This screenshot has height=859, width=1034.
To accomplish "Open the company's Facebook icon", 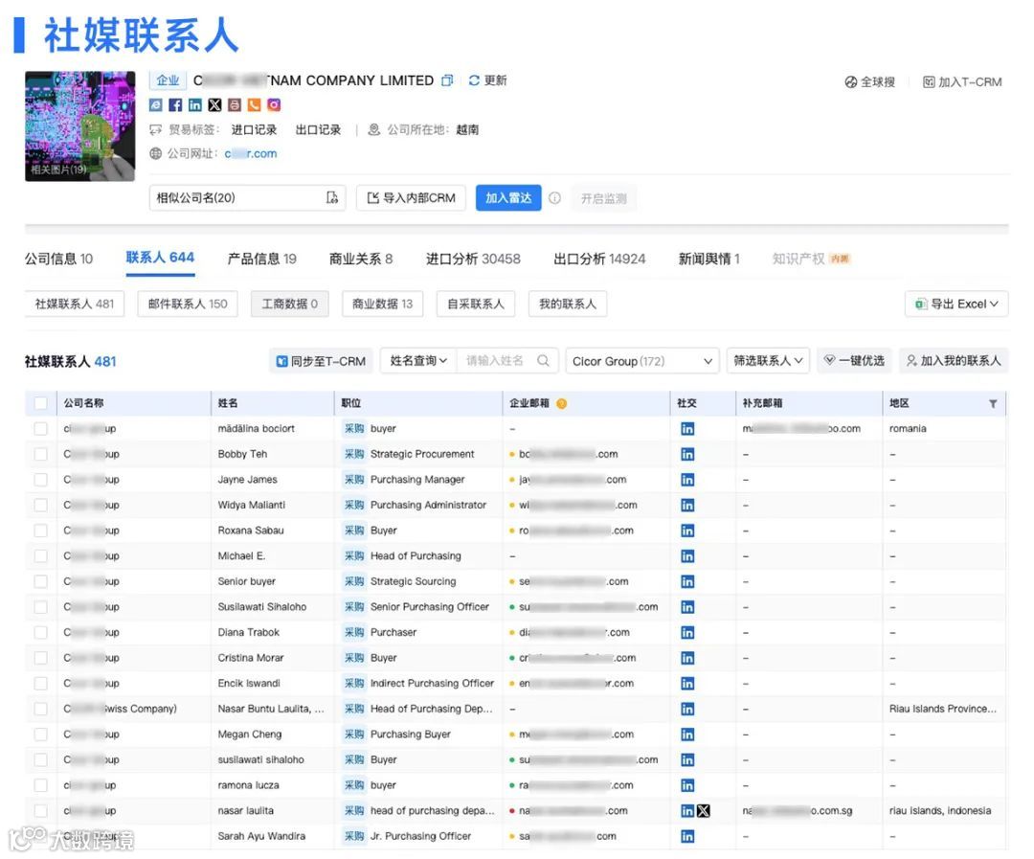I will (175, 105).
